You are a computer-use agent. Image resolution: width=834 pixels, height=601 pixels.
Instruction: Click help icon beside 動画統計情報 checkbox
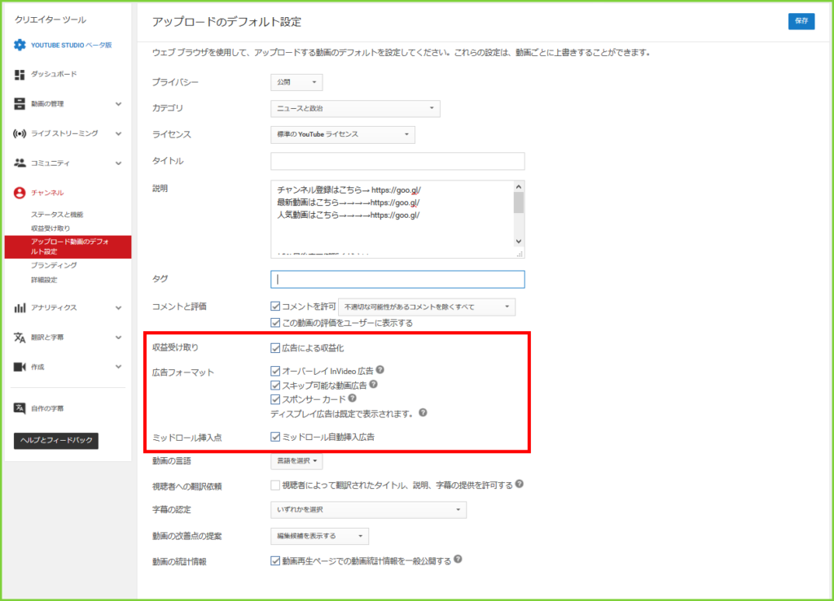(458, 559)
